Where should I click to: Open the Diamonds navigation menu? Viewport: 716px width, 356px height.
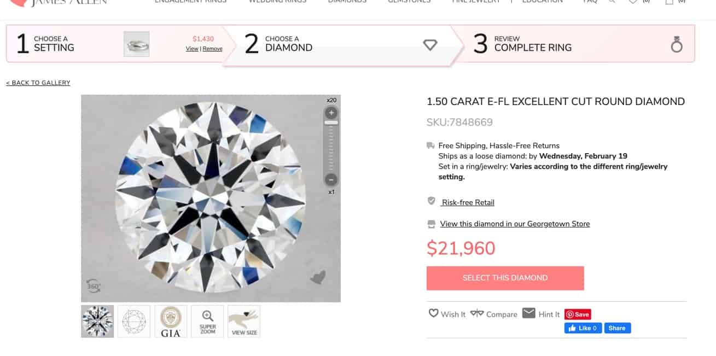[x=347, y=2]
